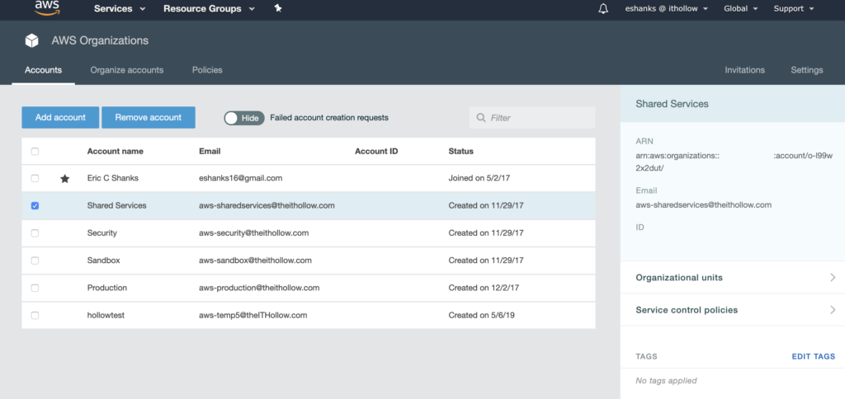Click into the Filter search field
Image resolution: width=845 pixels, height=399 pixels.
[536, 118]
